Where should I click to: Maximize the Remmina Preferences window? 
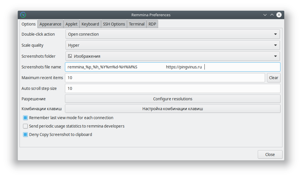tap(272, 15)
